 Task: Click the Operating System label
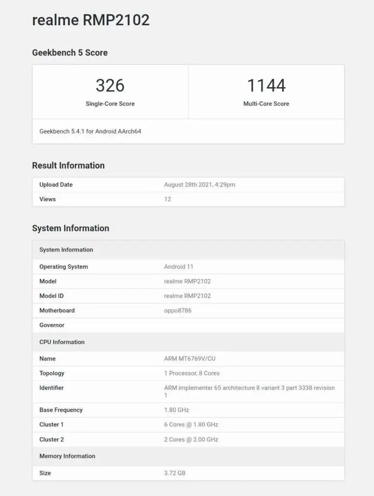point(63,267)
